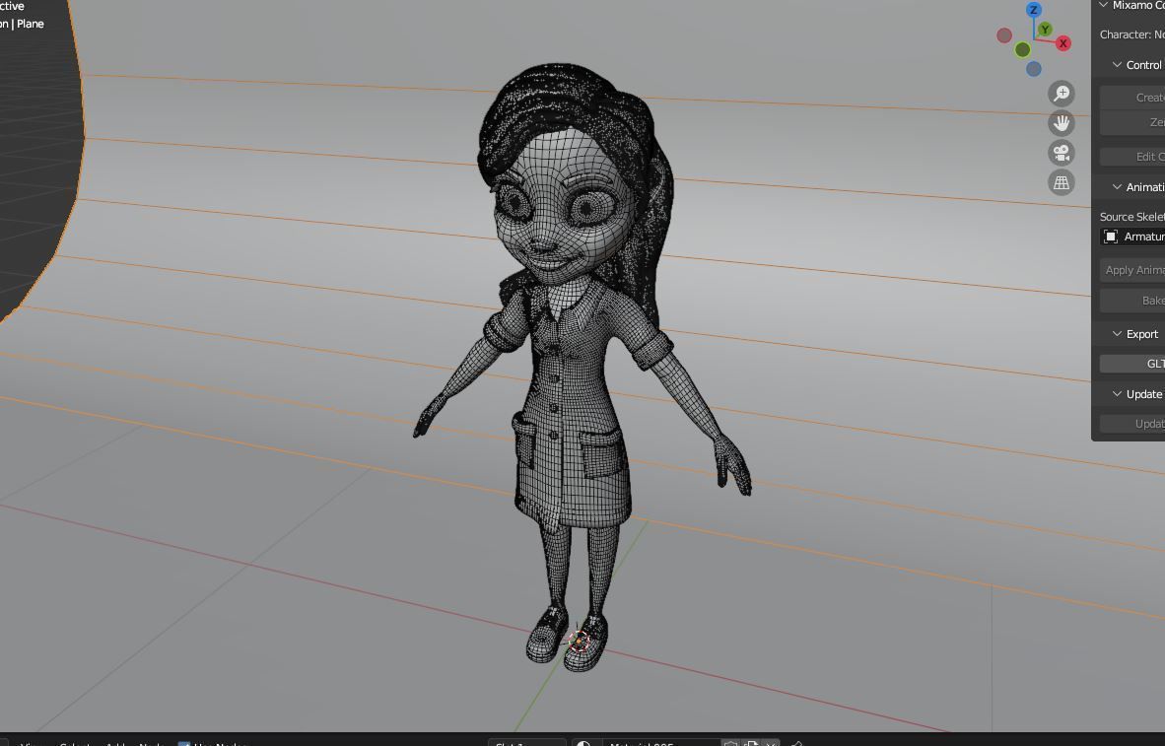Click the Create control rig button
Screen dimensions: 1165x746
tap(1132, 98)
